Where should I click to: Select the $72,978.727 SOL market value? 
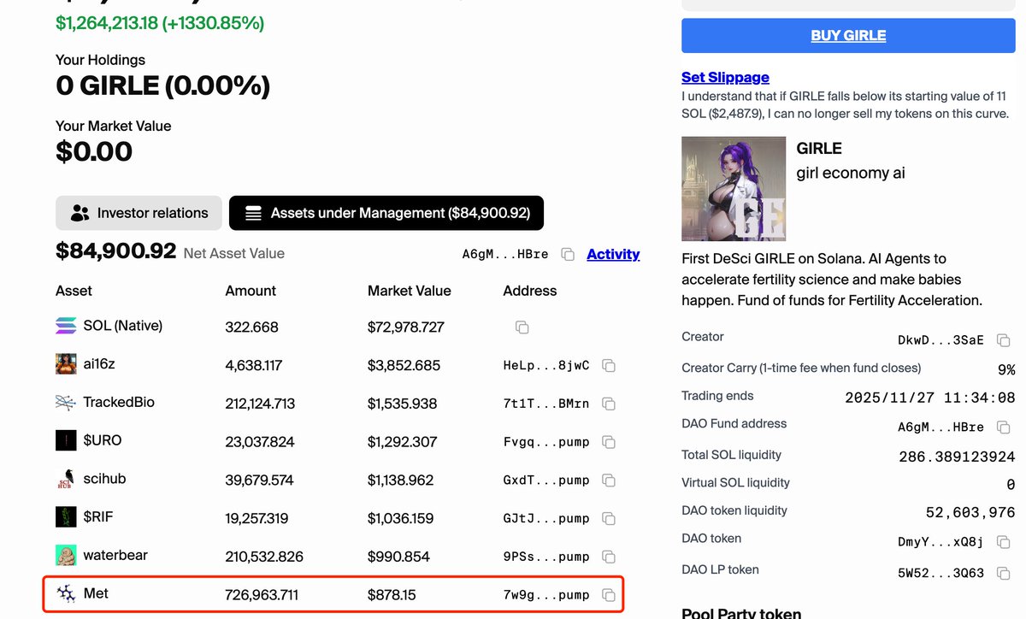406,327
